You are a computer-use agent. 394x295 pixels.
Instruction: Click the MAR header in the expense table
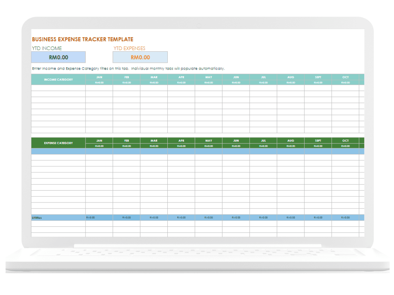pyautogui.click(x=154, y=141)
